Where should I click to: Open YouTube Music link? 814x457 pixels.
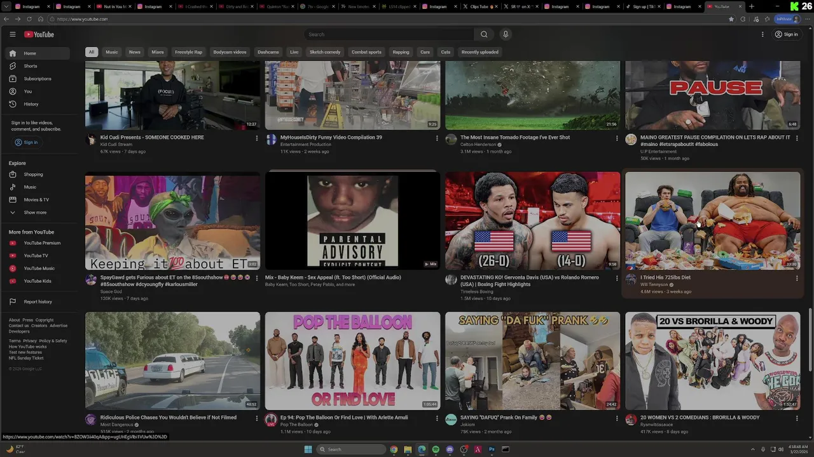[x=39, y=268]
